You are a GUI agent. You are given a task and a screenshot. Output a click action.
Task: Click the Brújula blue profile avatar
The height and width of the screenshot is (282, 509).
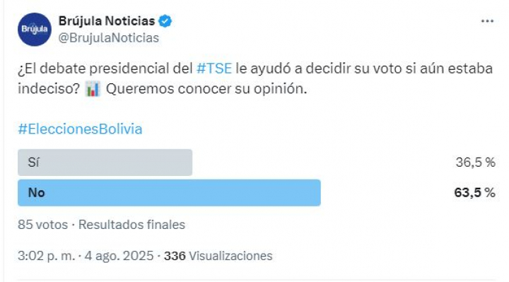[x=35, y=30]
